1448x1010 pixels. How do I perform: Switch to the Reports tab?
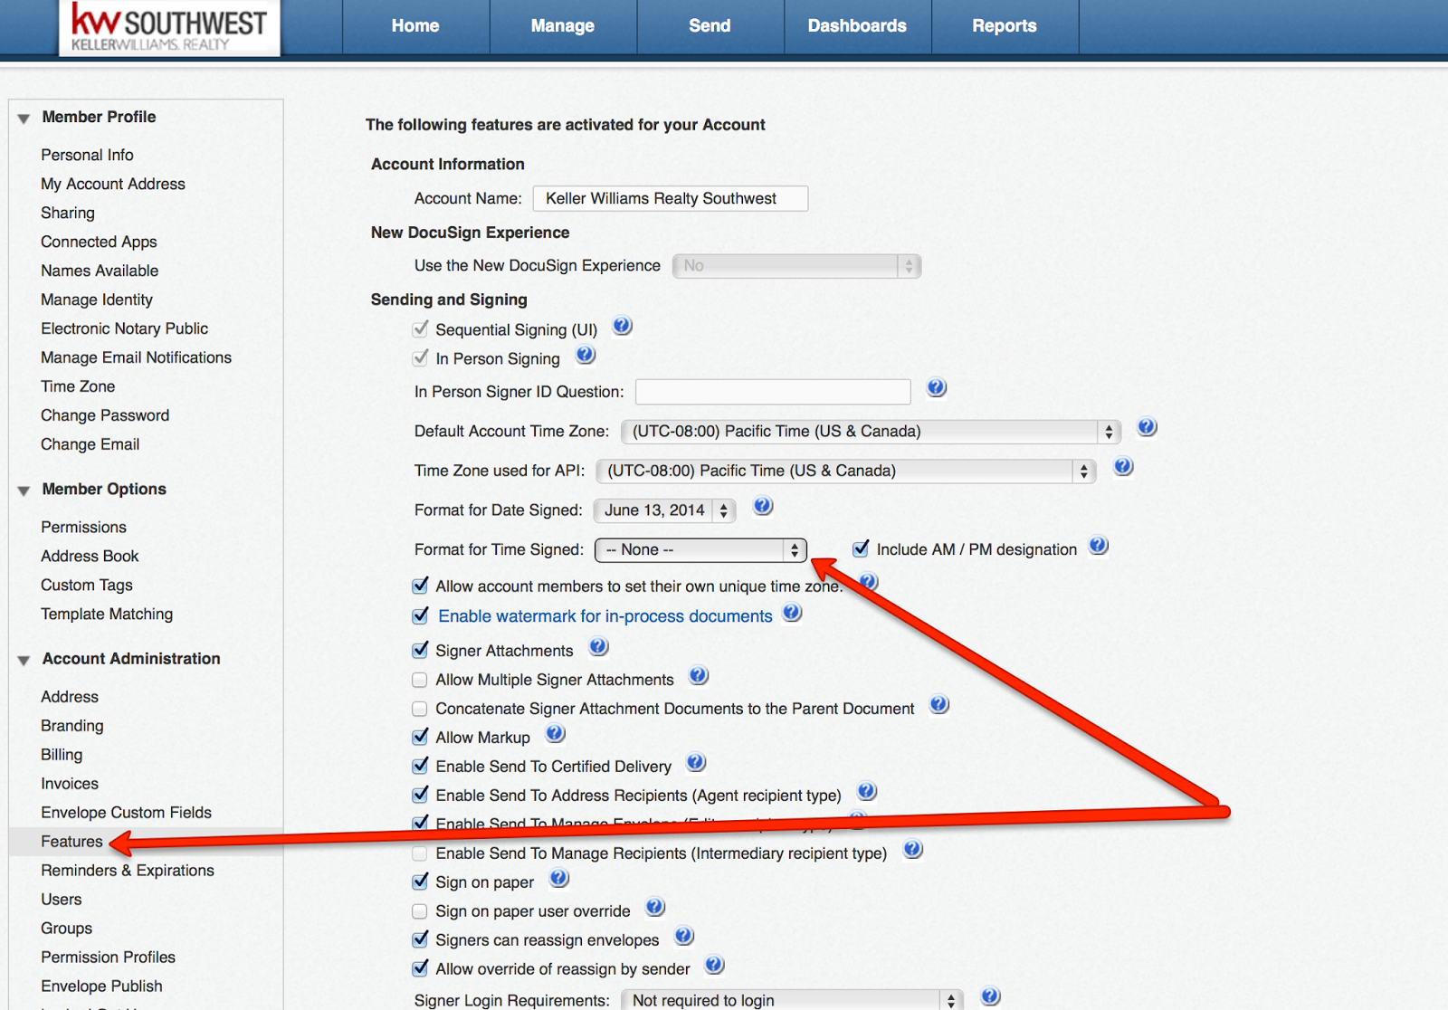(1005, 26)
